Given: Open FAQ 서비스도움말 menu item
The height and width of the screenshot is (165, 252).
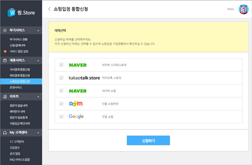Looking at the screenshot, I should click(20, 159).
